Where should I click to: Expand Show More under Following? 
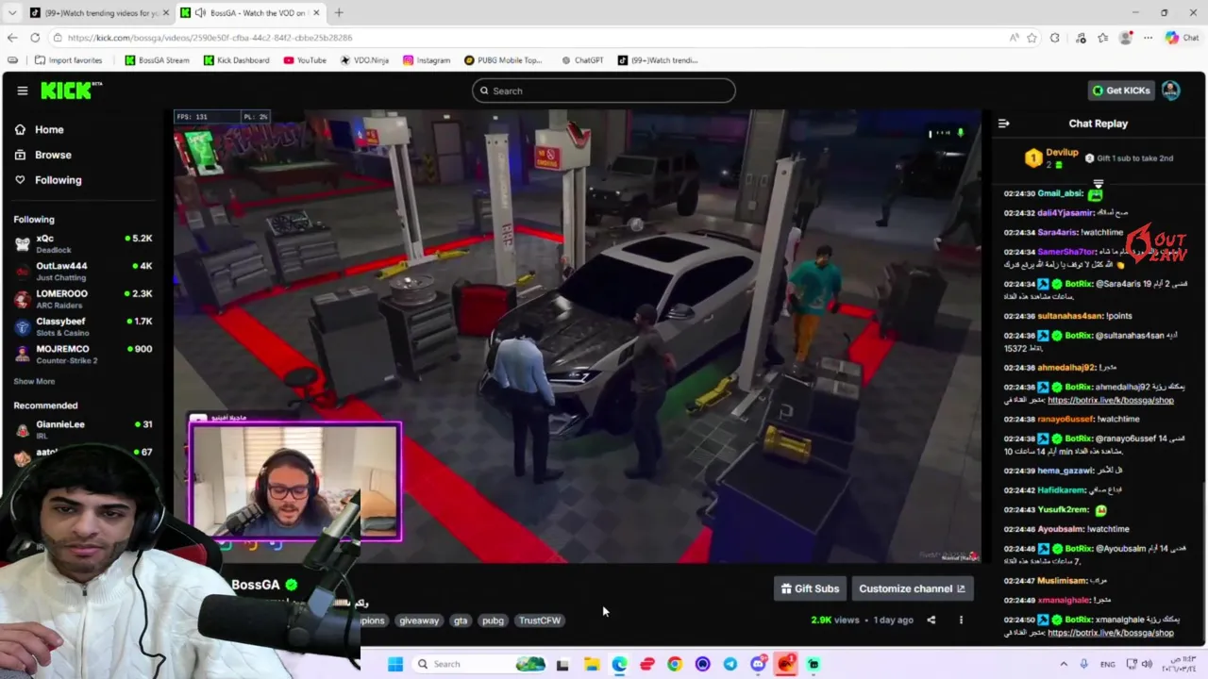click(34, 381)
